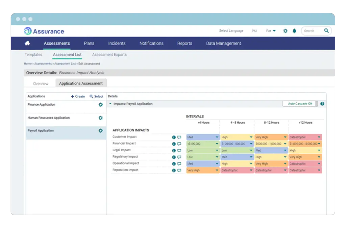The width and height of the screenshot is (346, 227).
Task: Open Data Management main menu
Action: [224, 44]
